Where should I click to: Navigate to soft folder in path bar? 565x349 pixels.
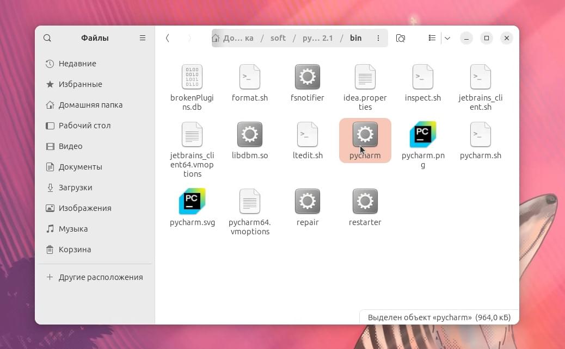[278, 38]
